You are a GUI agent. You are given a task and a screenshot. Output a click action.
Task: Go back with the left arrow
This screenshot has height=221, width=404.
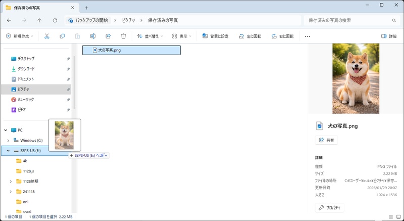coord(9,20)
